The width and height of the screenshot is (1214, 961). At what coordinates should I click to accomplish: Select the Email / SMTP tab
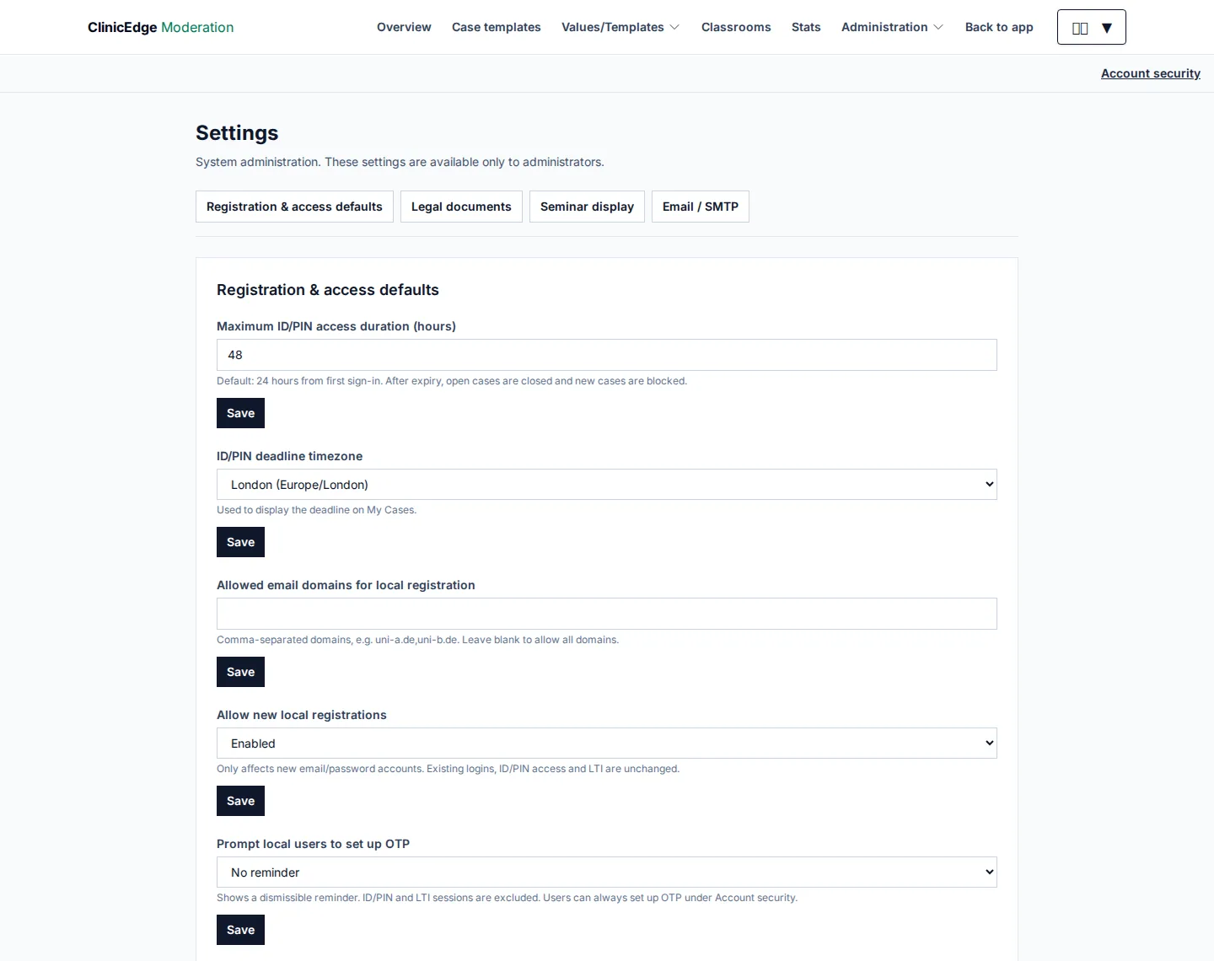701,207
